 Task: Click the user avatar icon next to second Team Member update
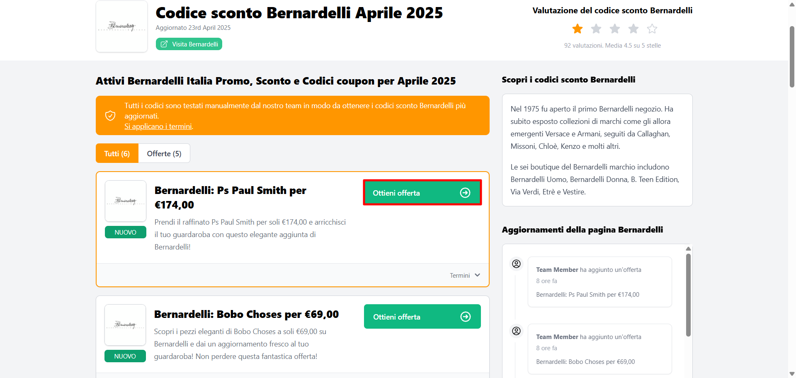pyautogui.click(x=516, y=331)
